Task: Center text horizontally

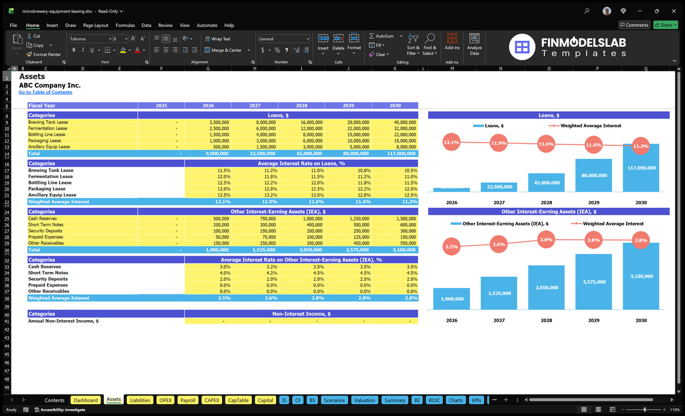Action: 166,50
